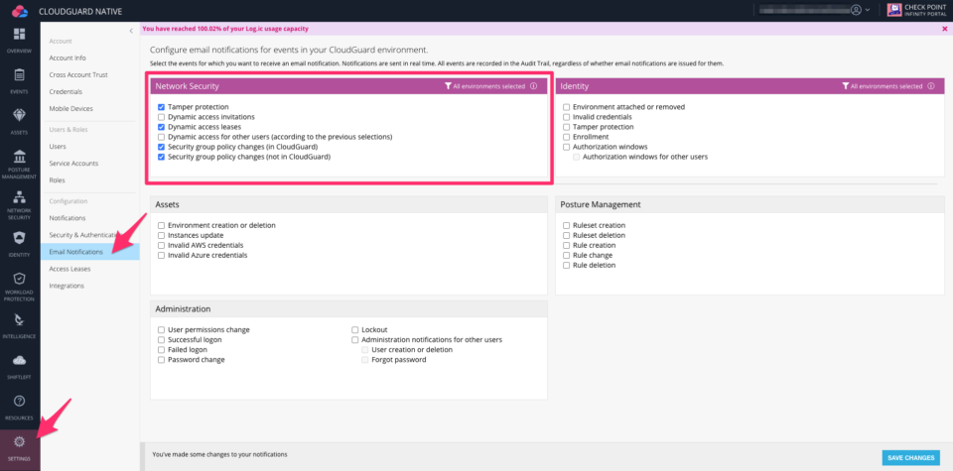The height and width of the screenshot is (471, 953).
Task: Open Workload Protection icon
Action: (20, 279)
